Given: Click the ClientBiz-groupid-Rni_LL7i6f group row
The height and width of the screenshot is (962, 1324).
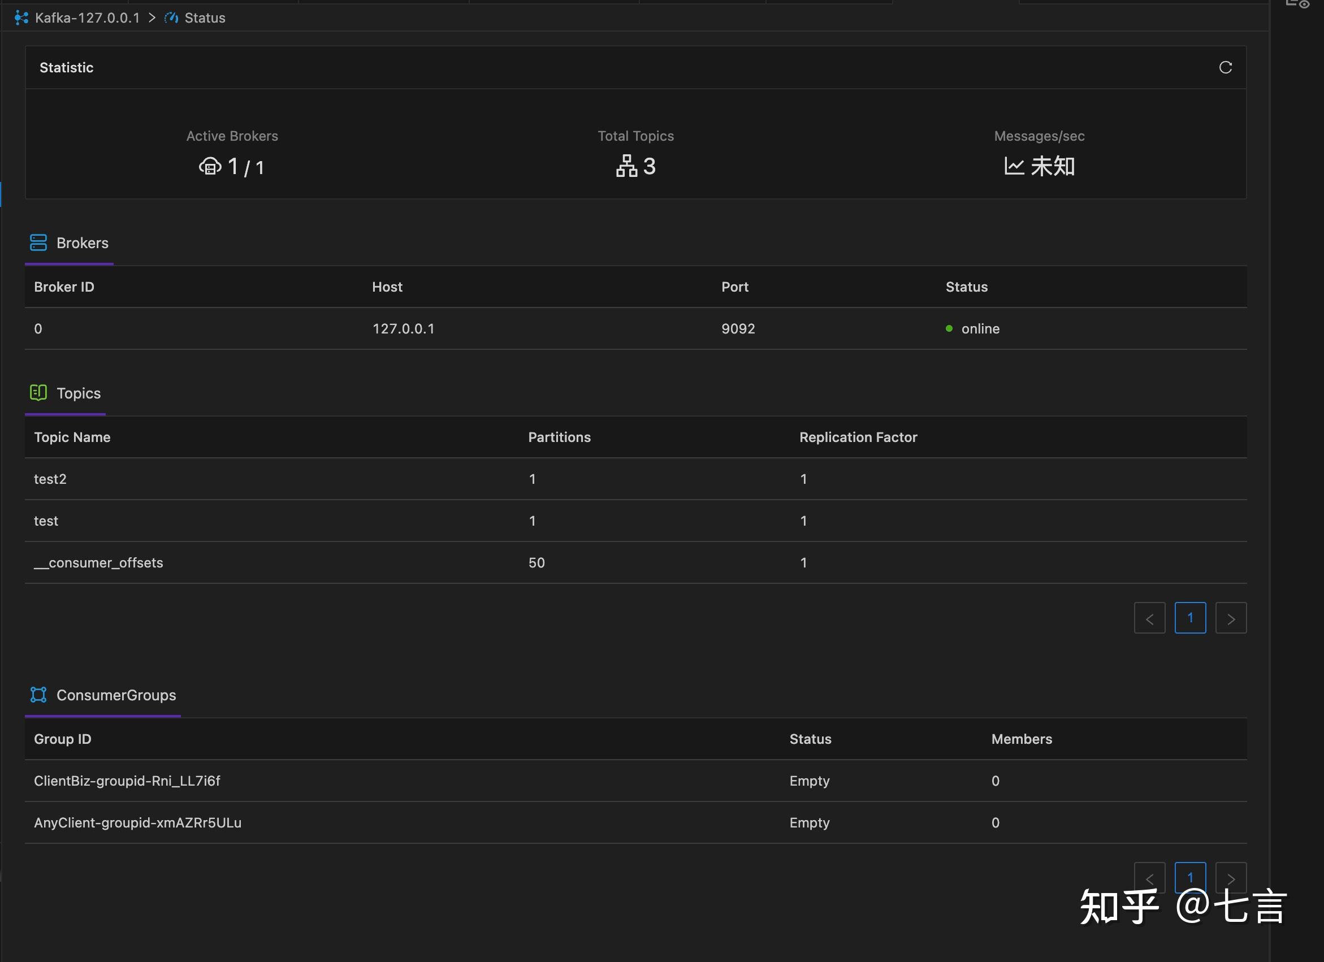Looking at the screenshot, I should 127,781.
